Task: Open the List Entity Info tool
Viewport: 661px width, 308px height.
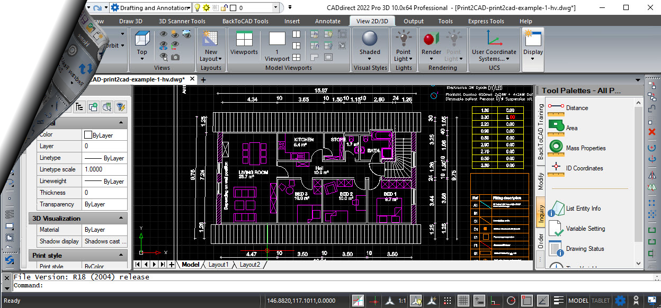Action: 574,209
